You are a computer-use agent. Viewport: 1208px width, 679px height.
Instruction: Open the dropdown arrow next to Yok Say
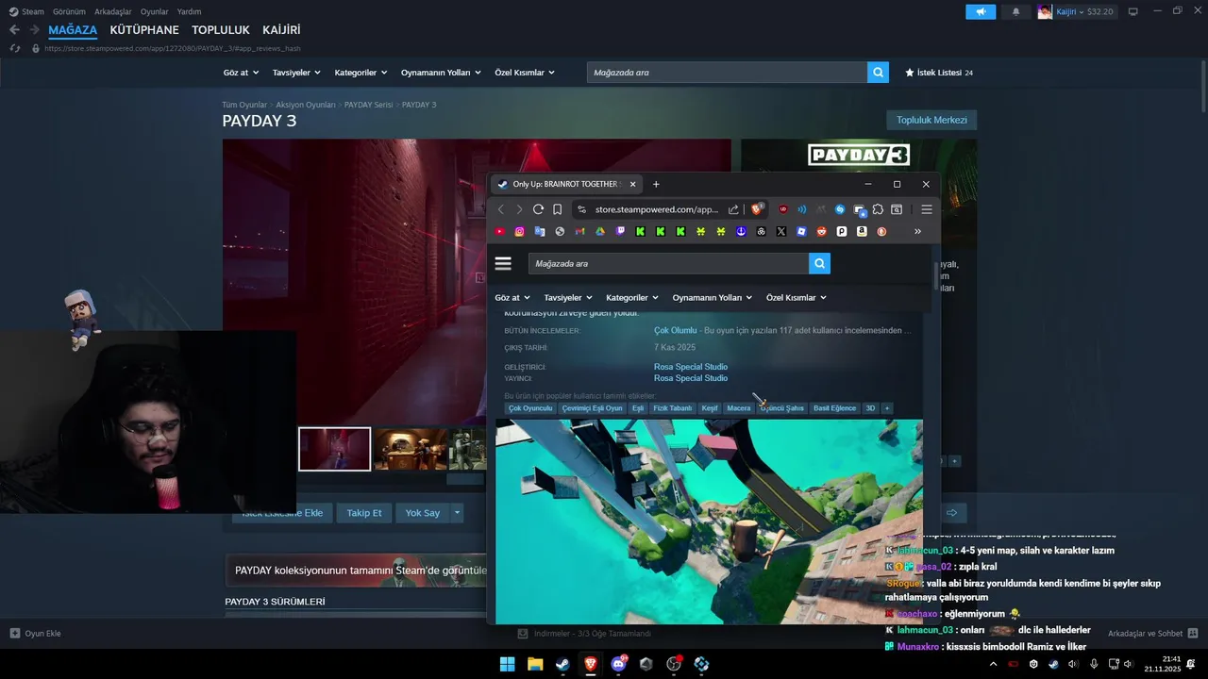click(x=457, y=513)
